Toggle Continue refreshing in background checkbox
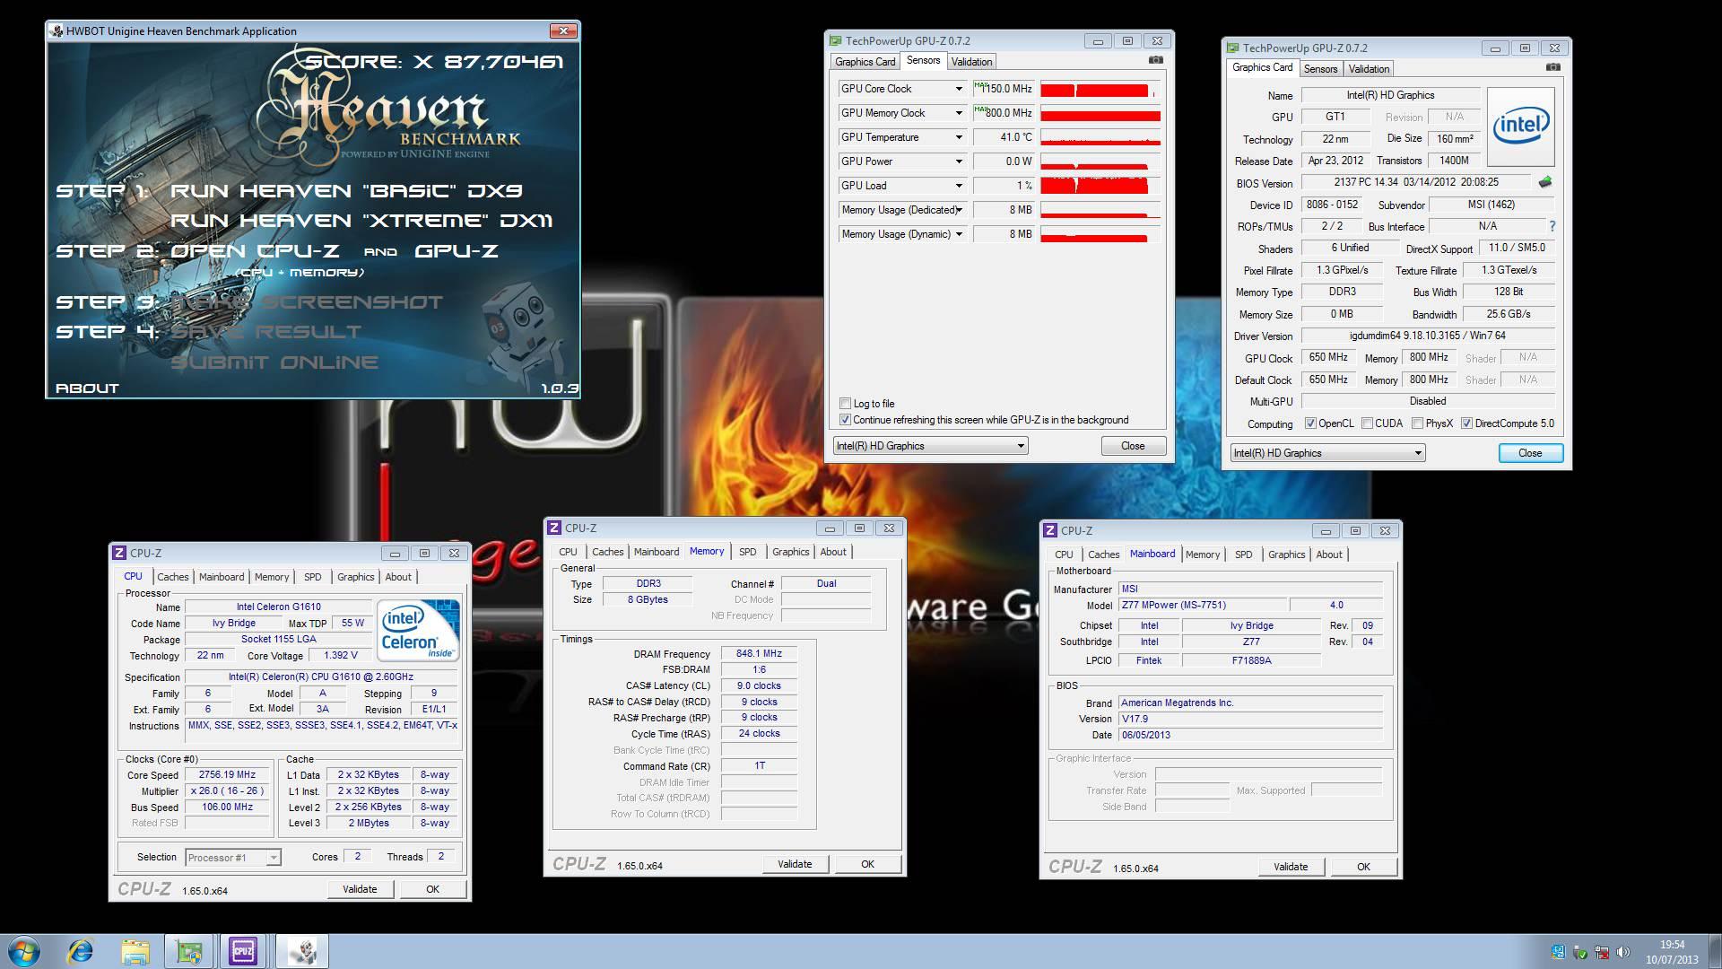 pos(845,419)
